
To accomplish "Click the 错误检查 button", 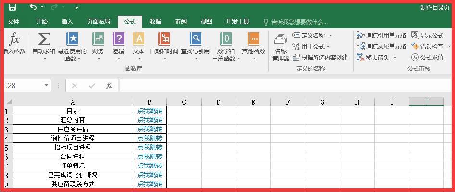I will [x=428, y=47].
